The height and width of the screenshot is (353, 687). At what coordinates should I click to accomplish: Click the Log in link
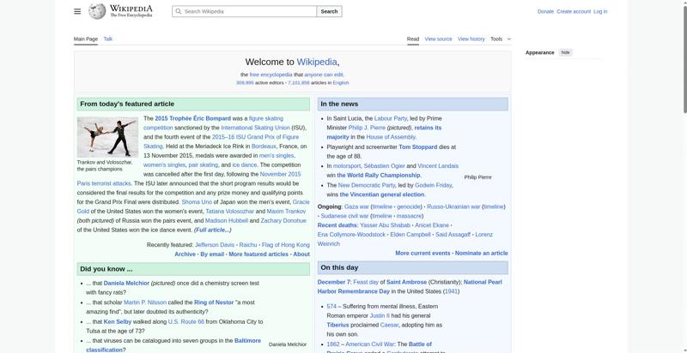point(600,11)
